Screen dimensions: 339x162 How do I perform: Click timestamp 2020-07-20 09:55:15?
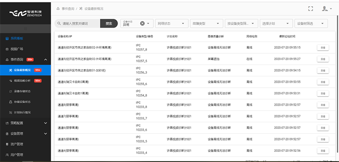(x=287, y=47)
